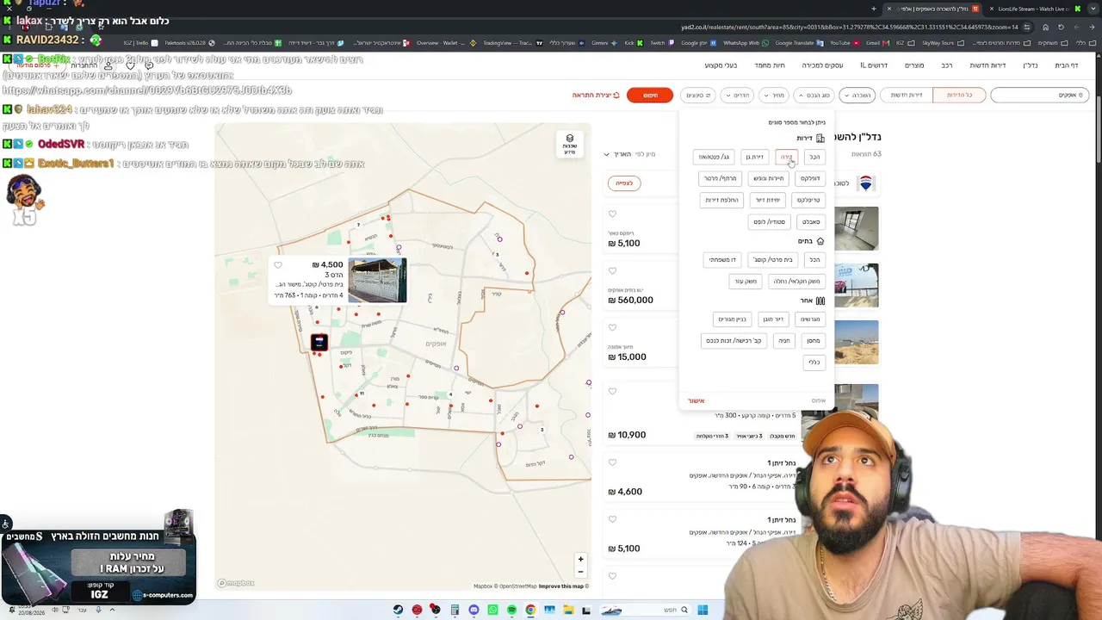
Task: Click the browser back arrow
Action: pyautogui.click(x=1092, y=27)
